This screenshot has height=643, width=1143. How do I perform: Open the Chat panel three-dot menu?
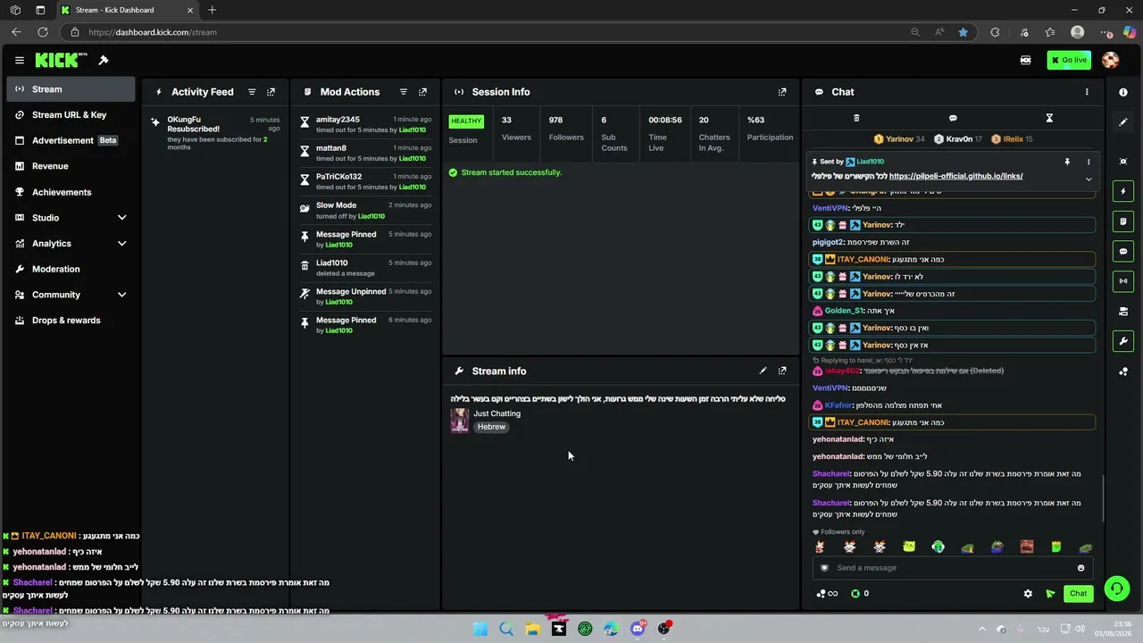[x=1087, y=92]
